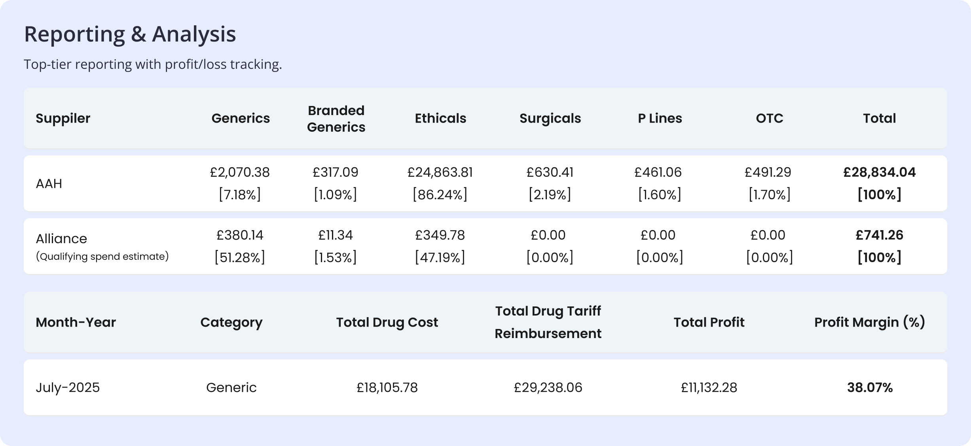Select the Alliance supplier row label
Viewport: 971px width, 446px height.
tap(61, 239)
